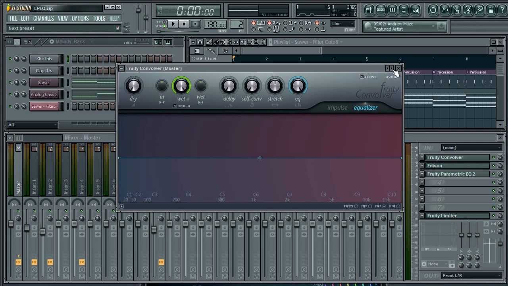This screenshot has width=508, height=286.
Task: Open the audio editor scissors icon
Action: [x=468, y=10]
